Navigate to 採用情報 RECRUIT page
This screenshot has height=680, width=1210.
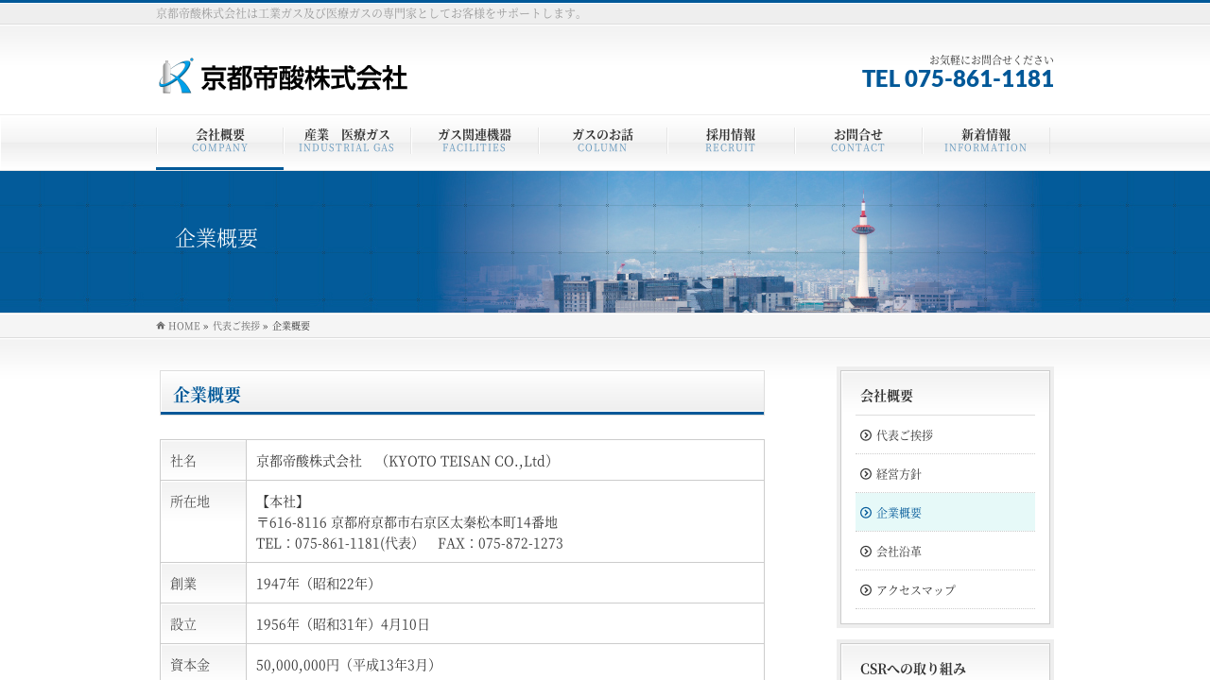[730, 142]
